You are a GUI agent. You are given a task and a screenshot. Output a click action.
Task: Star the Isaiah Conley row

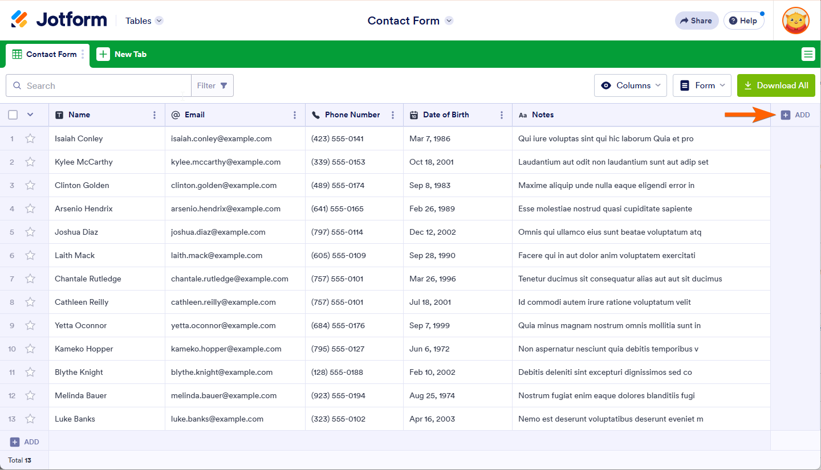pos(30,138)
